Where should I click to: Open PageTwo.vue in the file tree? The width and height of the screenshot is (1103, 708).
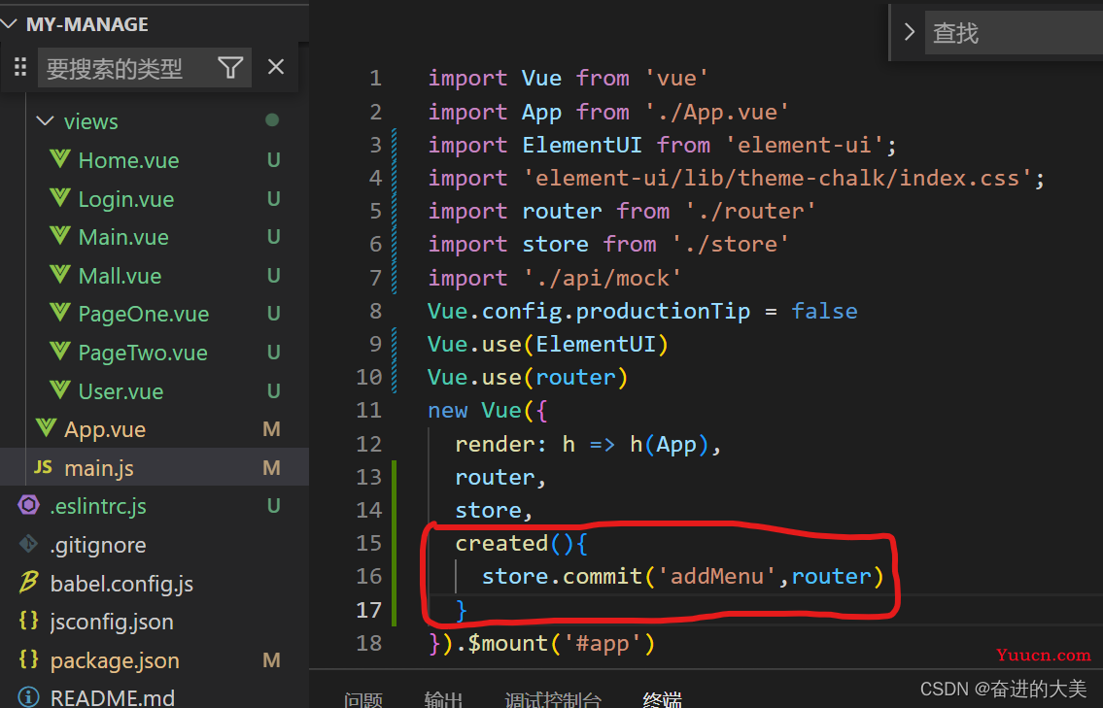[x=143, y=353]
